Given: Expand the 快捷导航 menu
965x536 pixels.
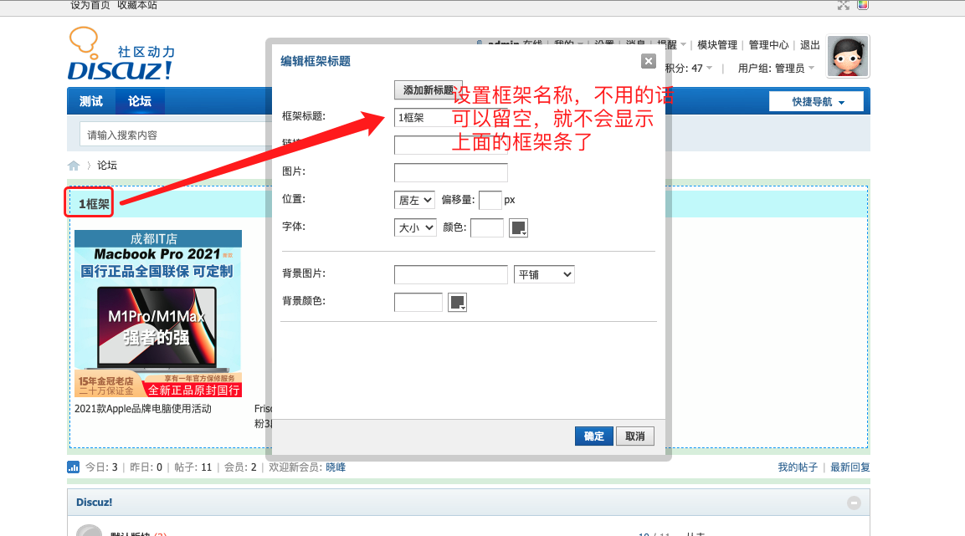Looking at the screenshot, I should [x=816, y=102].
